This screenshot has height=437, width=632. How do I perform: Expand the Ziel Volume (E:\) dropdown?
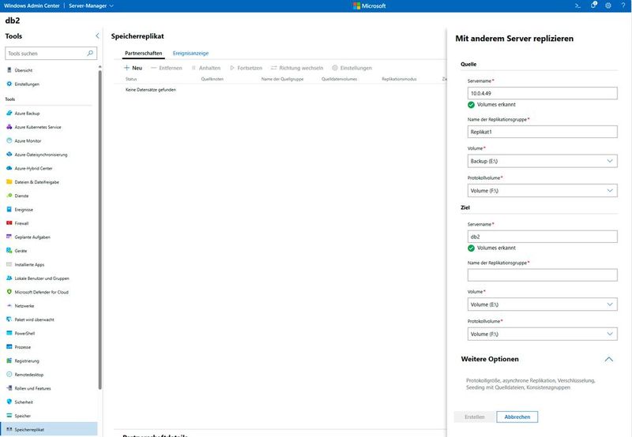[542, 304]
